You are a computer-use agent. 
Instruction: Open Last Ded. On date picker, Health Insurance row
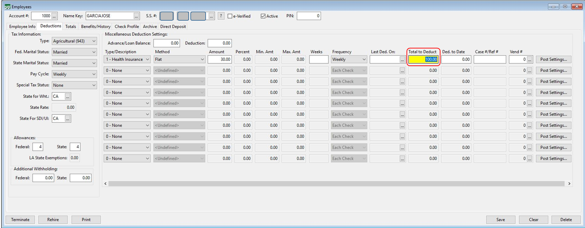coord(402,60)
